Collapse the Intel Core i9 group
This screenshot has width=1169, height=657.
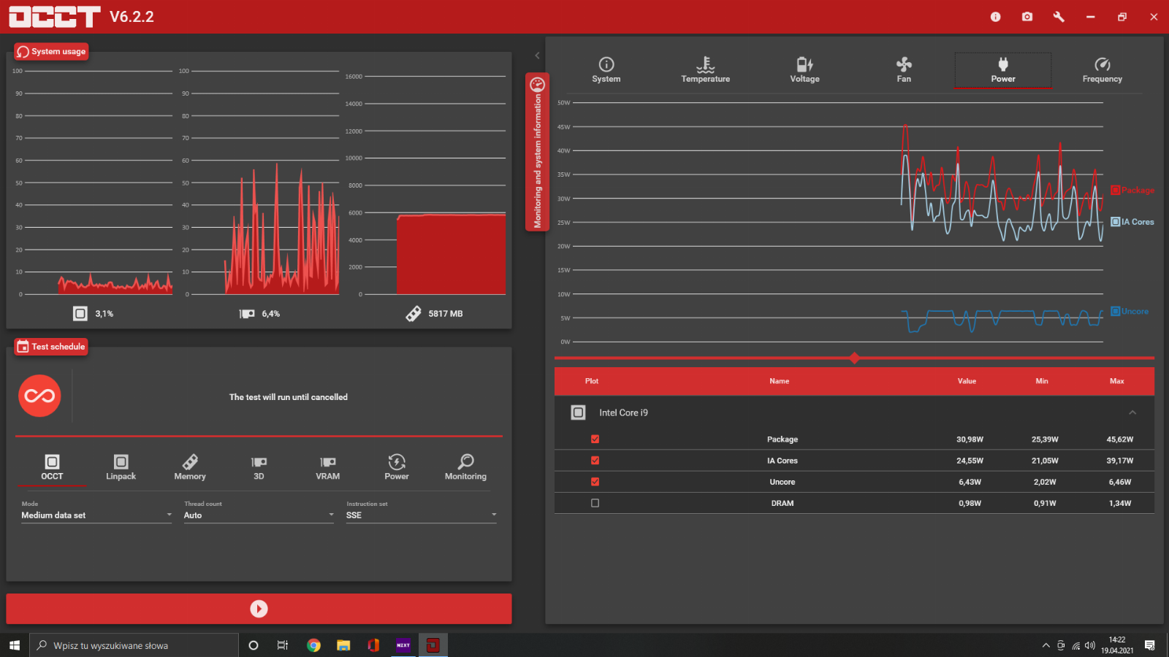[1132, 412]
